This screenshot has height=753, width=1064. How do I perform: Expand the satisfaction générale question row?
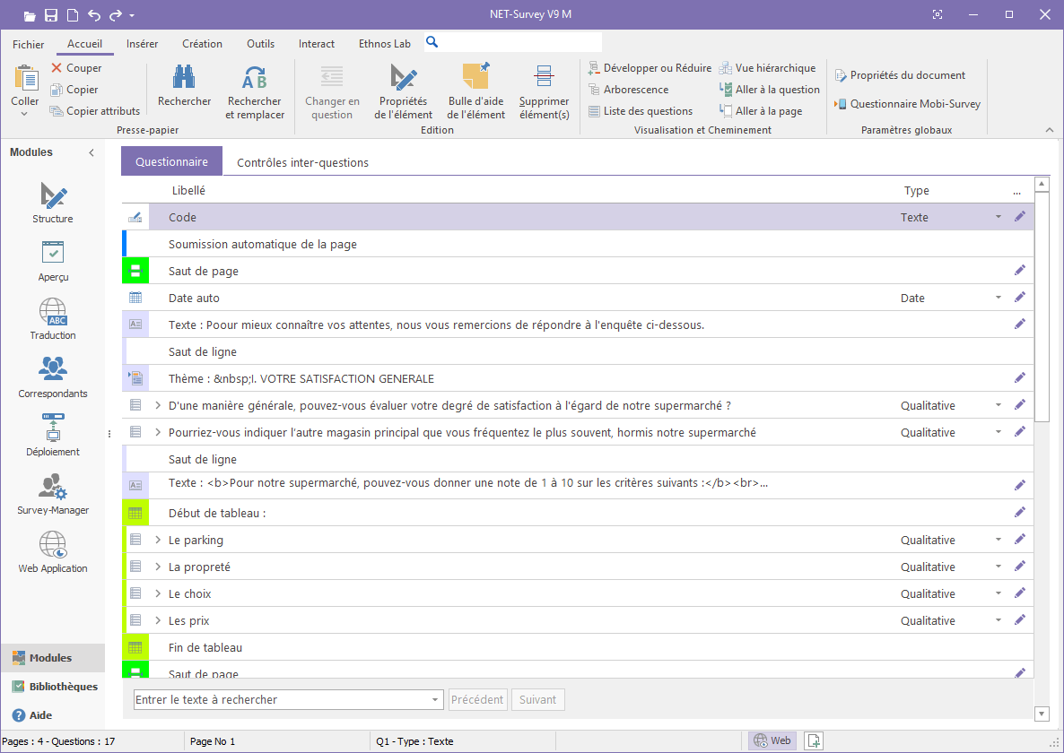pyautogui.click(x=157, y=405)
